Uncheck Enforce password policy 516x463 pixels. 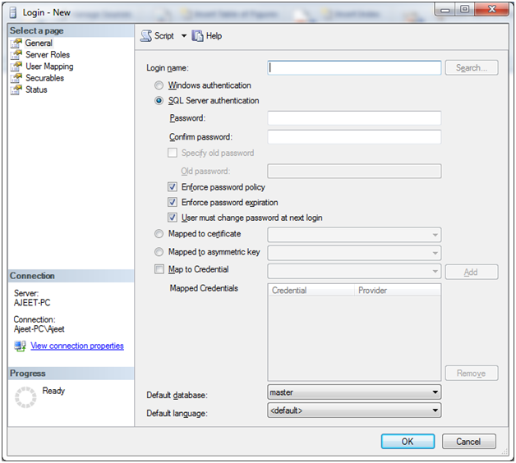tap(173, 187)
